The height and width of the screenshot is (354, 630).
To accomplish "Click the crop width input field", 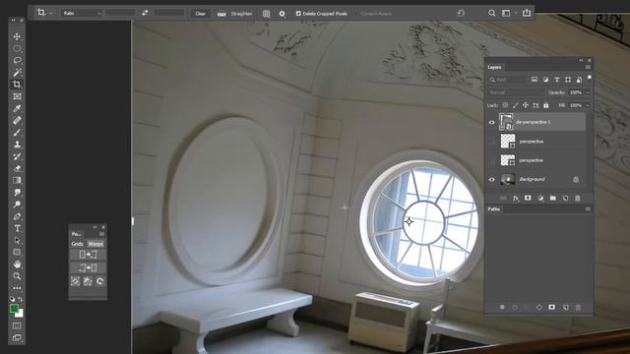I will pyautogui.click(x=120, y=13).
